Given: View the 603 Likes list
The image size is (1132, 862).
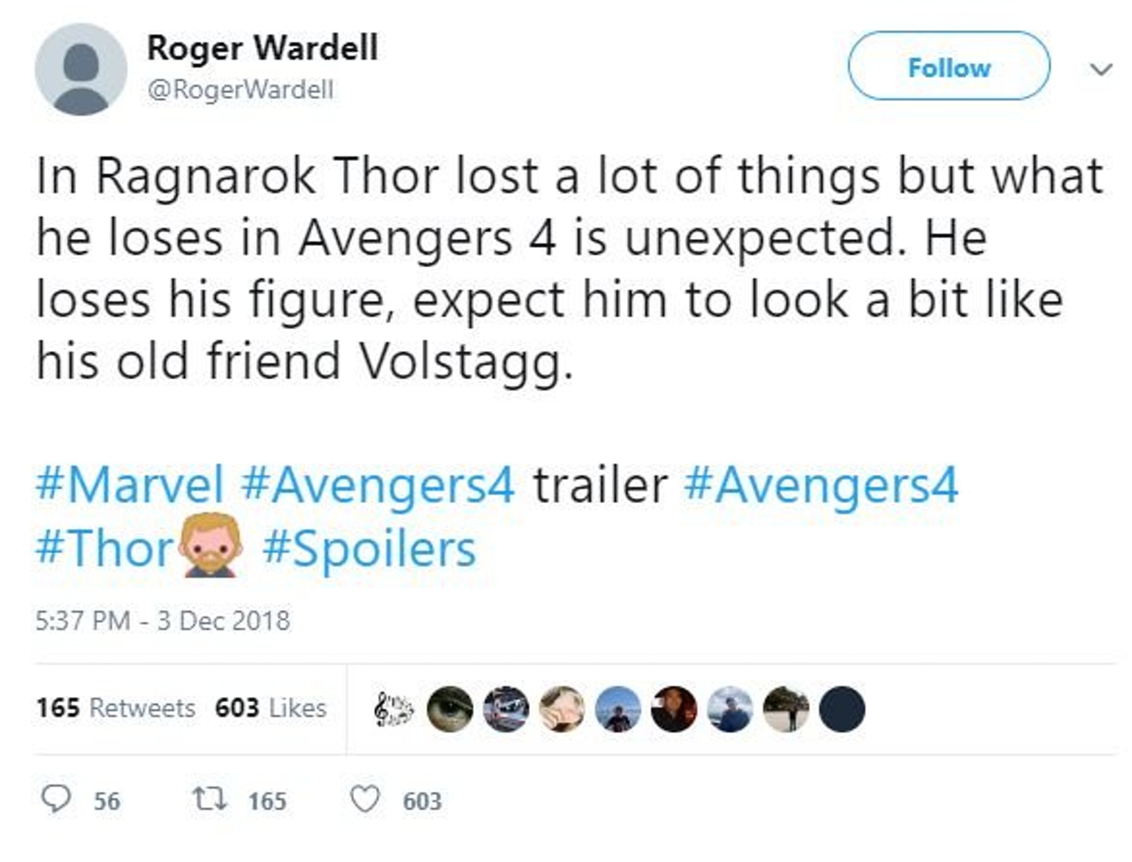Looking at the screenshot, I should [x=271, y=708].
